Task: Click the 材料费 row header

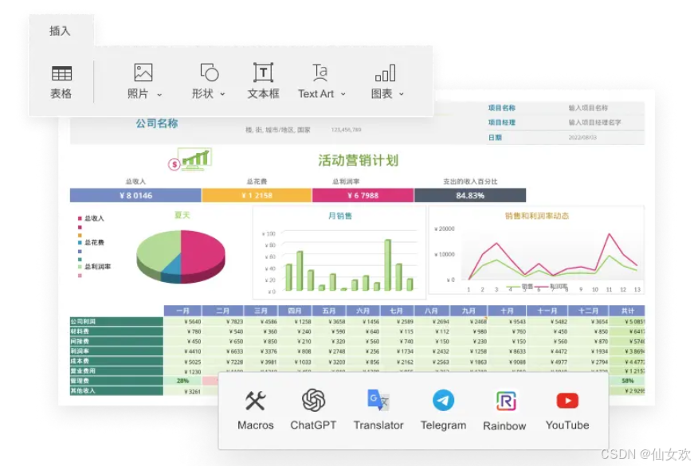Action: (116, 331)
